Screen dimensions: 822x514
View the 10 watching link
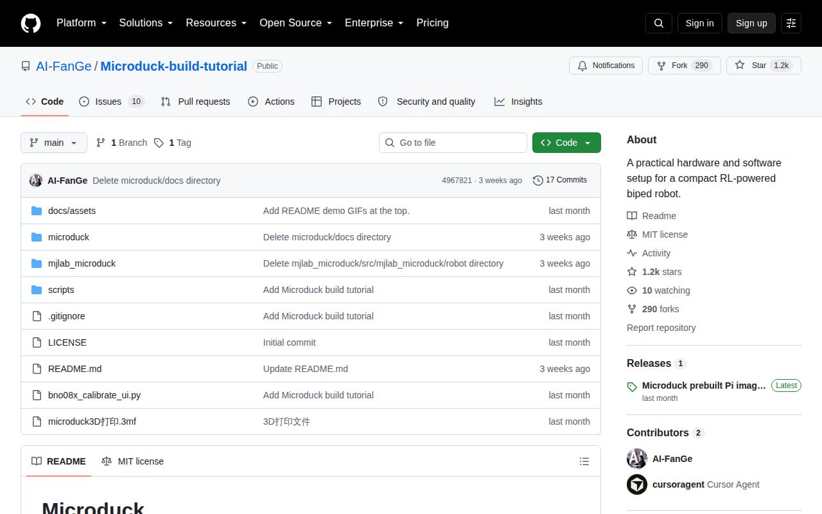point(658,290)
